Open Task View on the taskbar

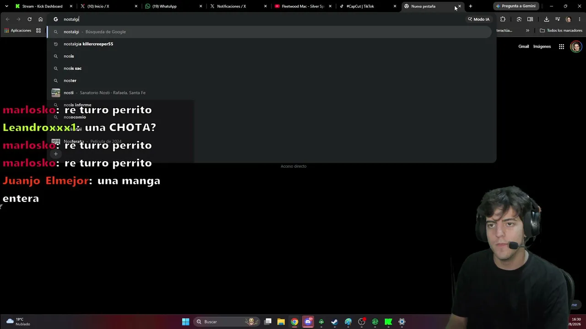268,322
